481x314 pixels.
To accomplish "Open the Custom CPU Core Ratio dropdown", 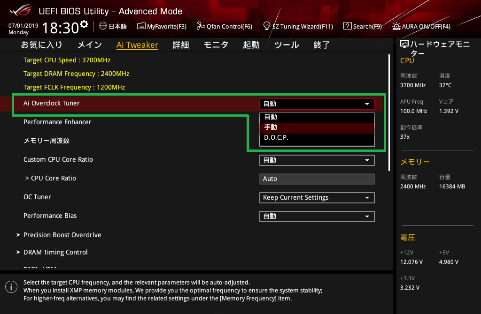I will (317, 160).
